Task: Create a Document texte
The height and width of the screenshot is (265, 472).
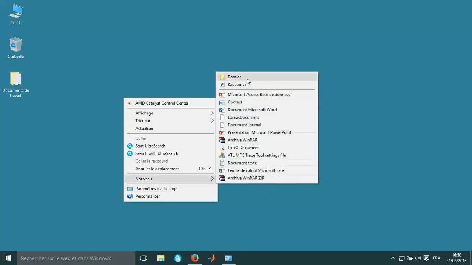Action: [x=267, y=163]
